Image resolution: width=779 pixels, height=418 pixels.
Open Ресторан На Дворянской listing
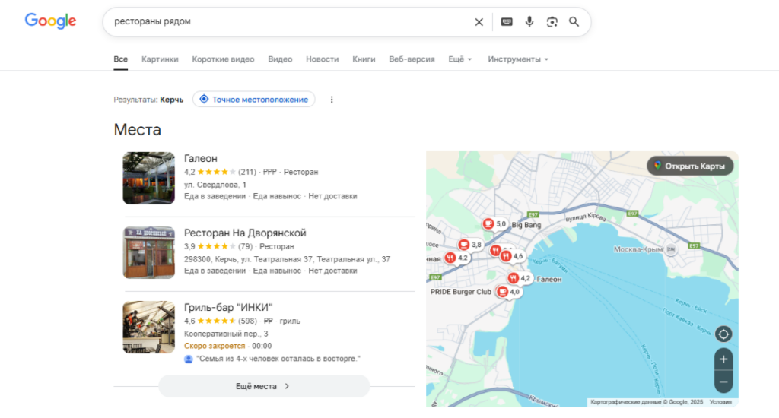coord(245,233)
